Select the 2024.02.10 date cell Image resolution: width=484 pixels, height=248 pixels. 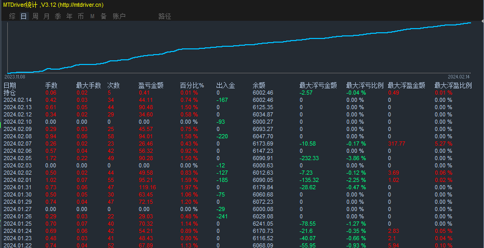pyautogui.click(x=18, y=122)
